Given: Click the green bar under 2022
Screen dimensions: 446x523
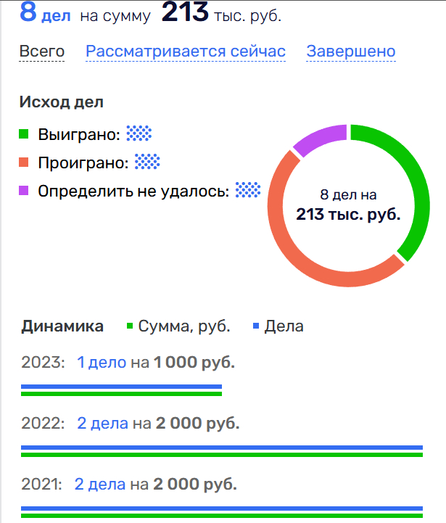Looking at the screenshot, I should (x=222, y=454).
